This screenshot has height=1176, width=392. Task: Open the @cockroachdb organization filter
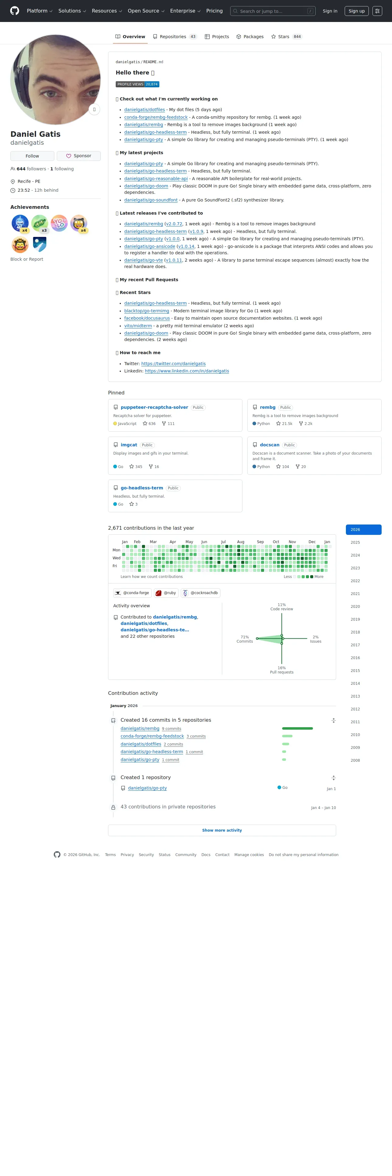(x=200, y=593)
